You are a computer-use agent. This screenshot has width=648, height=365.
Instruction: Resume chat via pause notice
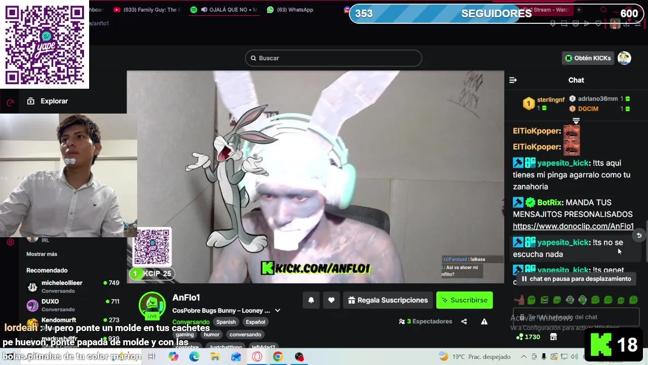[x=576, y=279]
